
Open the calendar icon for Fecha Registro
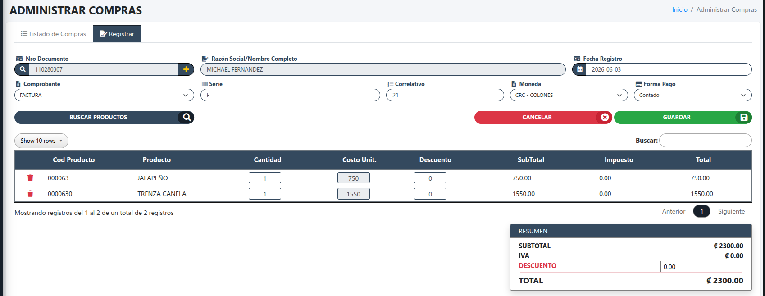tap(580, 69)
